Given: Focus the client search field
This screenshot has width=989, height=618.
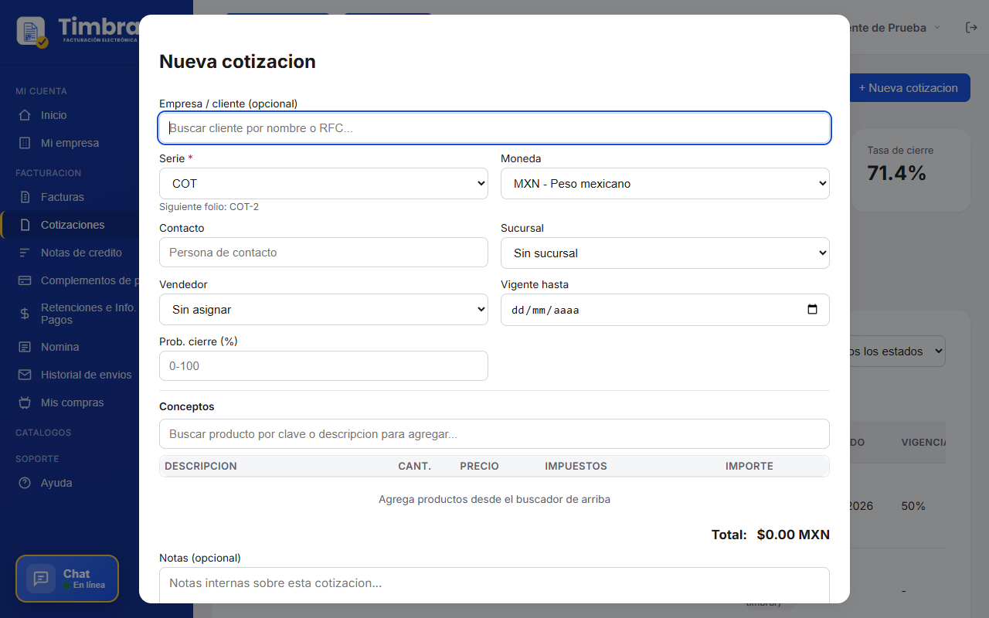Looking at the screenshot, I should 494,128.
